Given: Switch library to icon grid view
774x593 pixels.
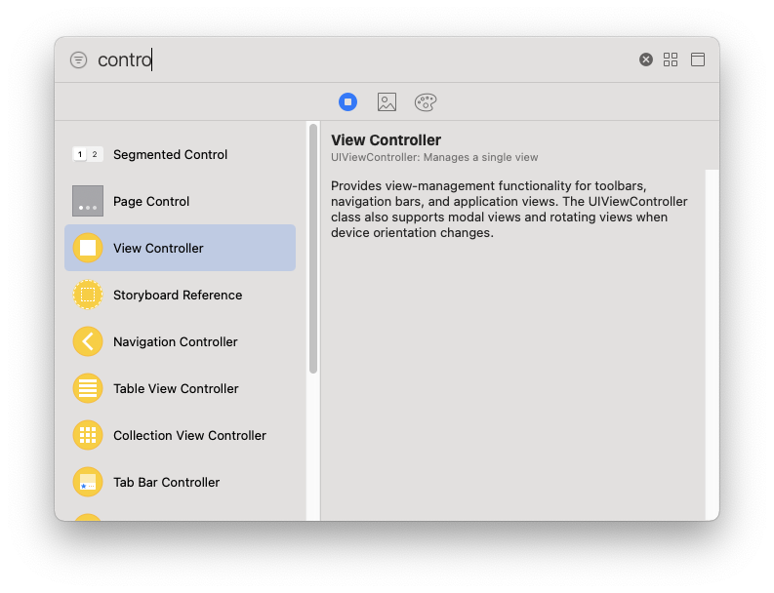Looking at the screenshot, I should tap(671, 59).
